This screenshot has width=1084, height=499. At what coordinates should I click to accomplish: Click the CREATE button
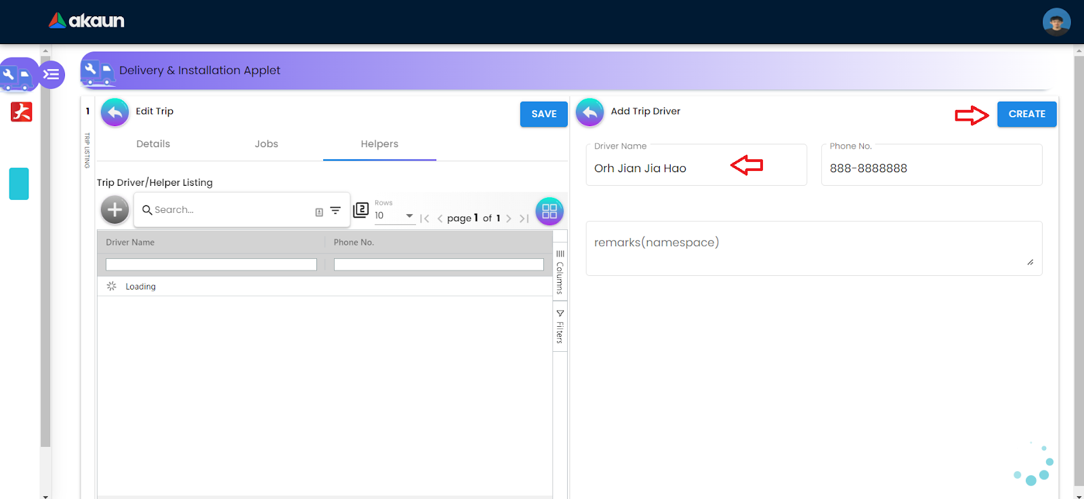(x=1026, y=114)
